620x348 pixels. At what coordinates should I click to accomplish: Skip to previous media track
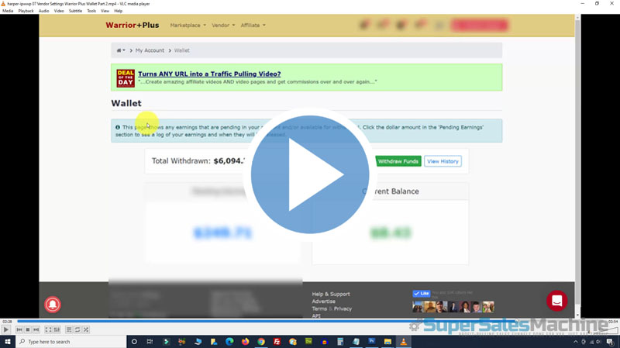19,329
